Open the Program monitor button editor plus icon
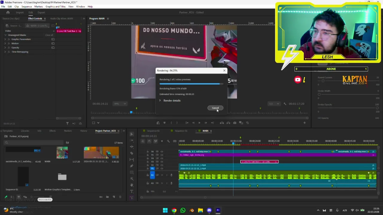This screenshot has height=215, width=383. click(305, 123)
